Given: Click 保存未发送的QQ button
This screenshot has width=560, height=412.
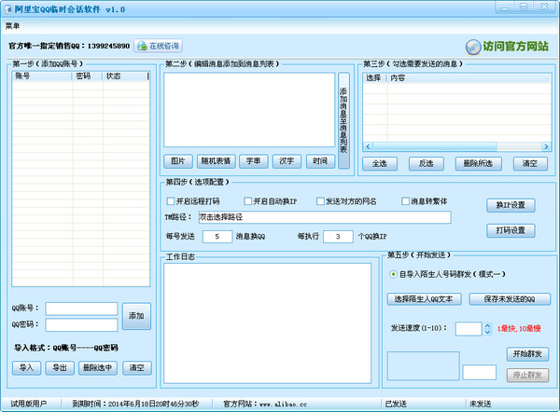Looking at the screenshot, I should pos(510,299).
